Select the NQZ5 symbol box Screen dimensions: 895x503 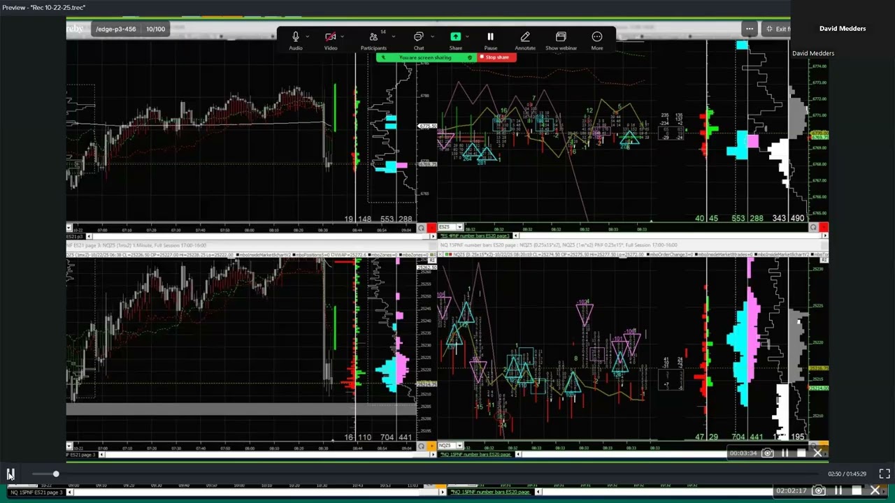450,446
